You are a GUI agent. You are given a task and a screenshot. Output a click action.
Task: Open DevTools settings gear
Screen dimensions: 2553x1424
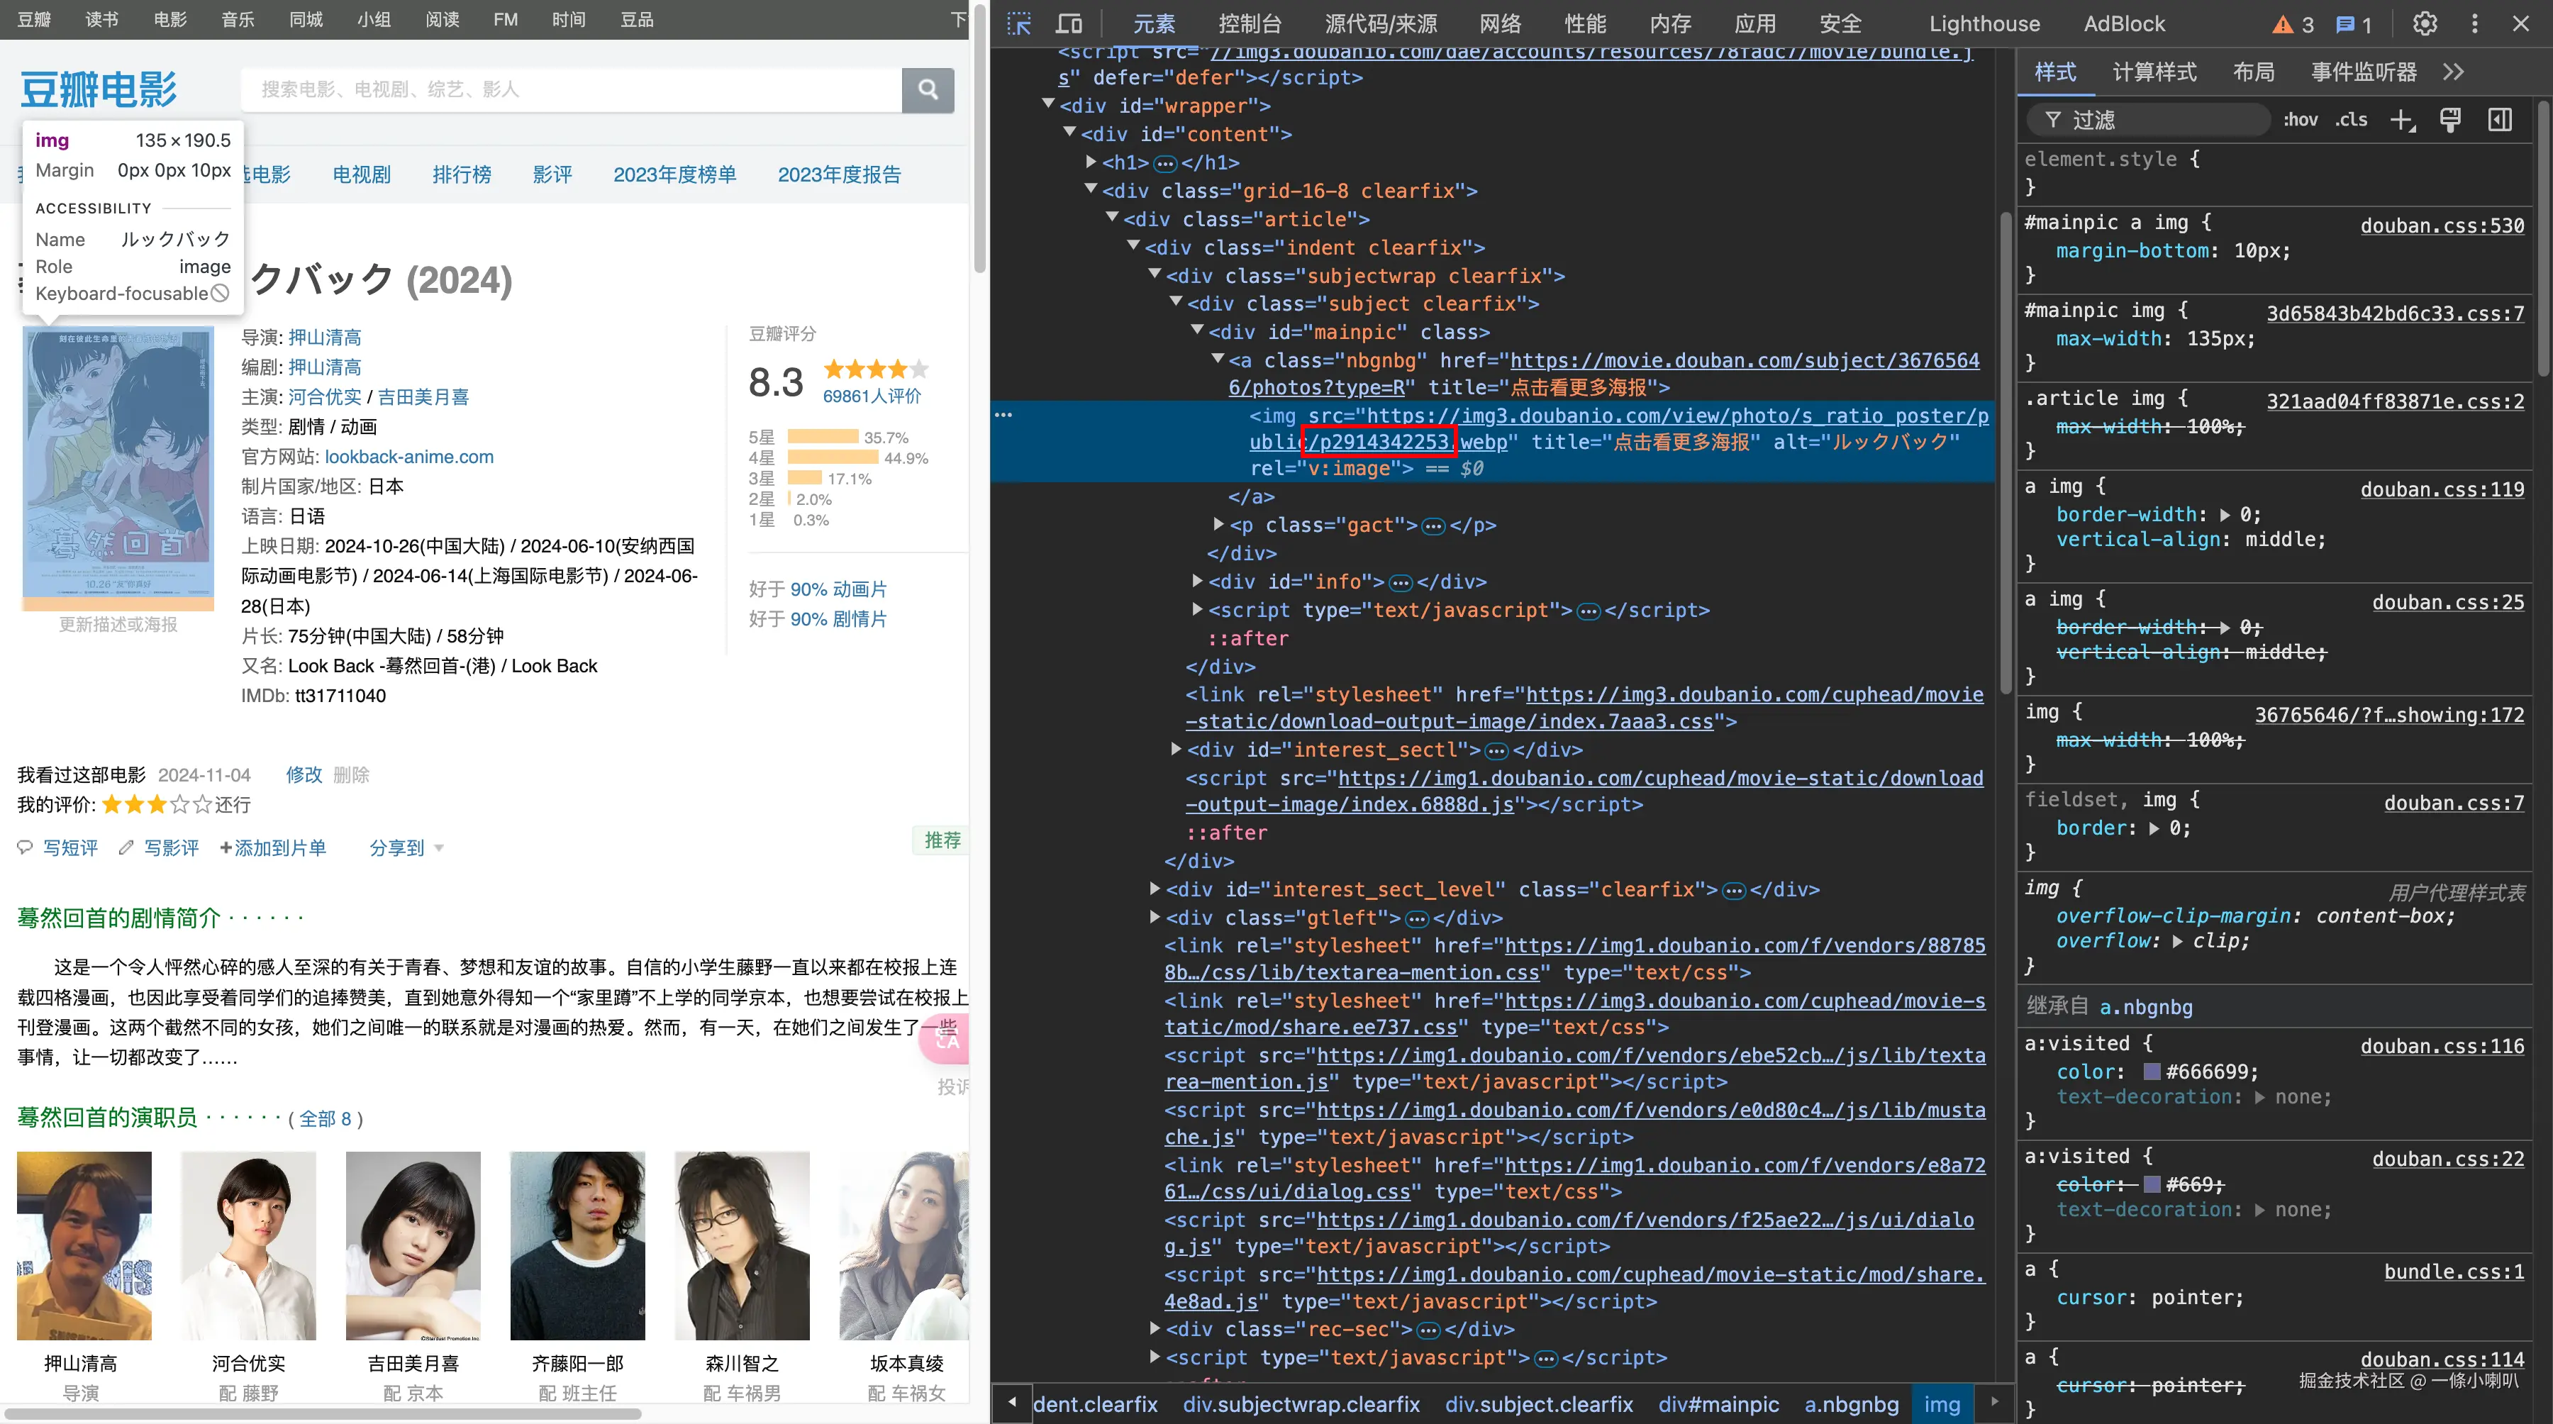pos(2424,24)
